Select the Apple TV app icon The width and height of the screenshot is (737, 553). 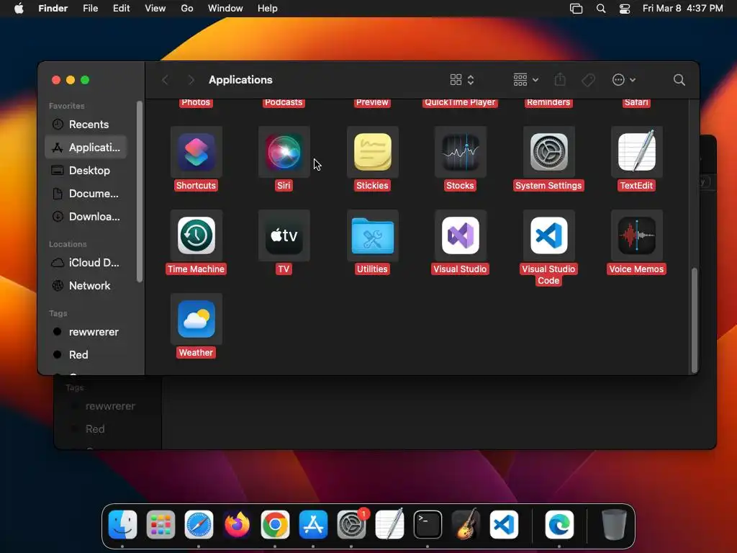click(x=284, y=235)
